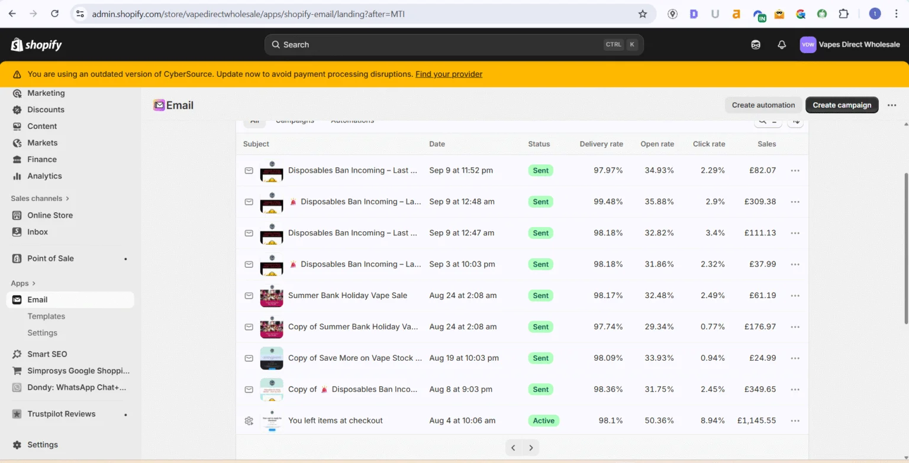Image resolution: width=909 pixels, height=463 pixels.
Task: Click the Analytics bar chart icon
Action: 17,176
